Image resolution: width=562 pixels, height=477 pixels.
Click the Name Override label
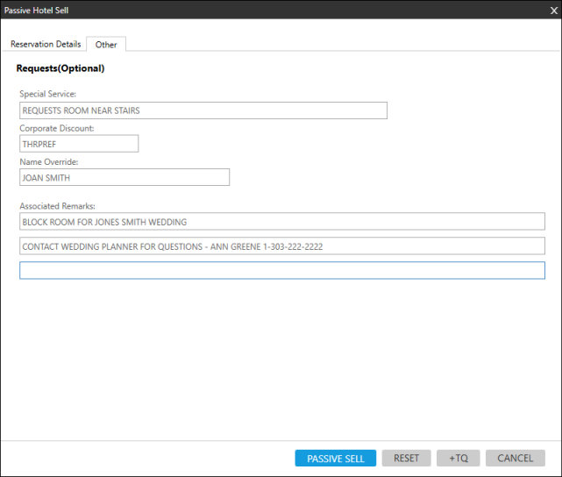(x=49, y=161)
